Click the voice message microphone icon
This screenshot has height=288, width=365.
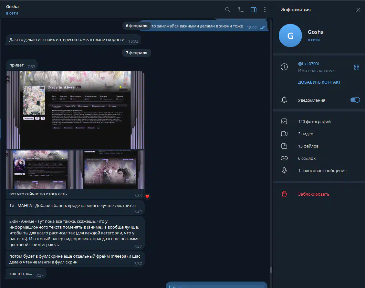[x=284, y=170]
